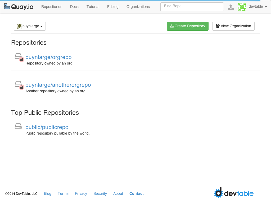Open the Pricing nav item
Viewport: 271px width, 203px height.
(x=113, y=7)
